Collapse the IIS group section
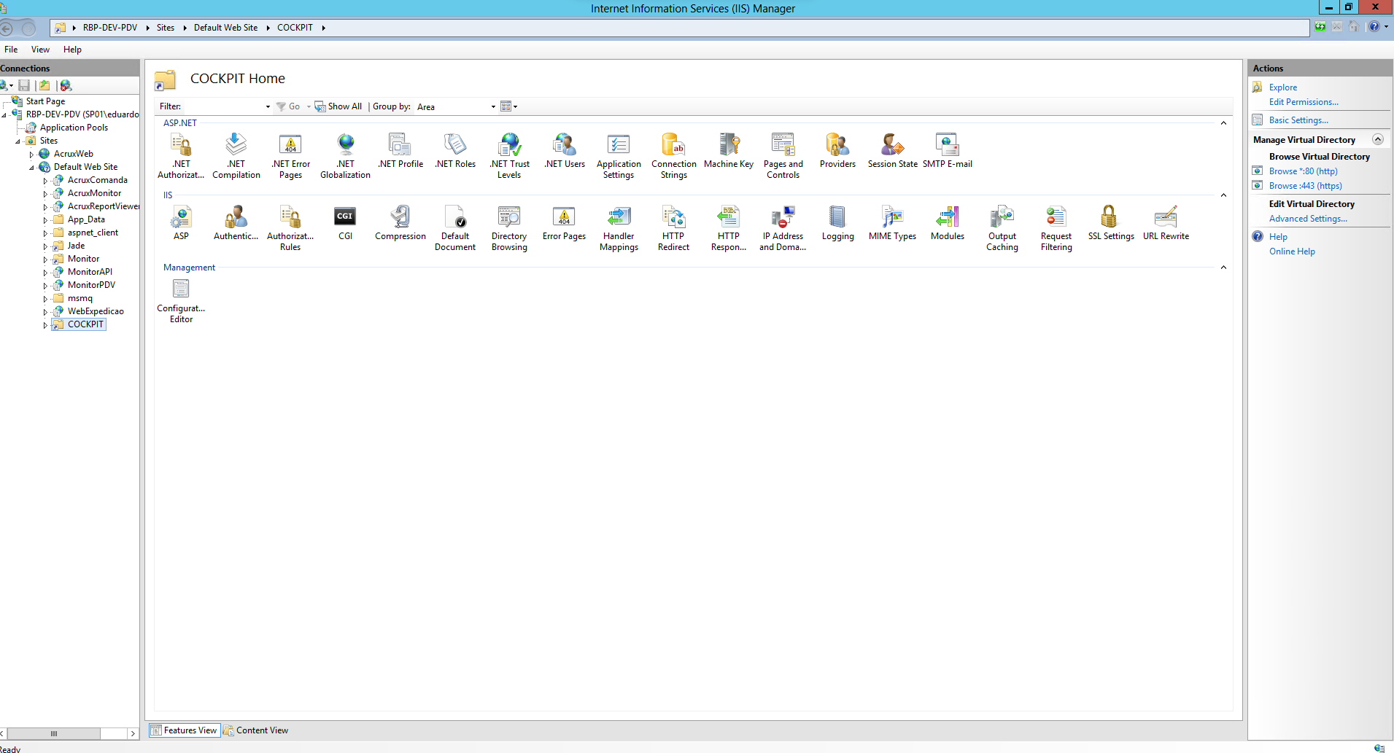This screenshot has height=753, width=1394. 1223,195
